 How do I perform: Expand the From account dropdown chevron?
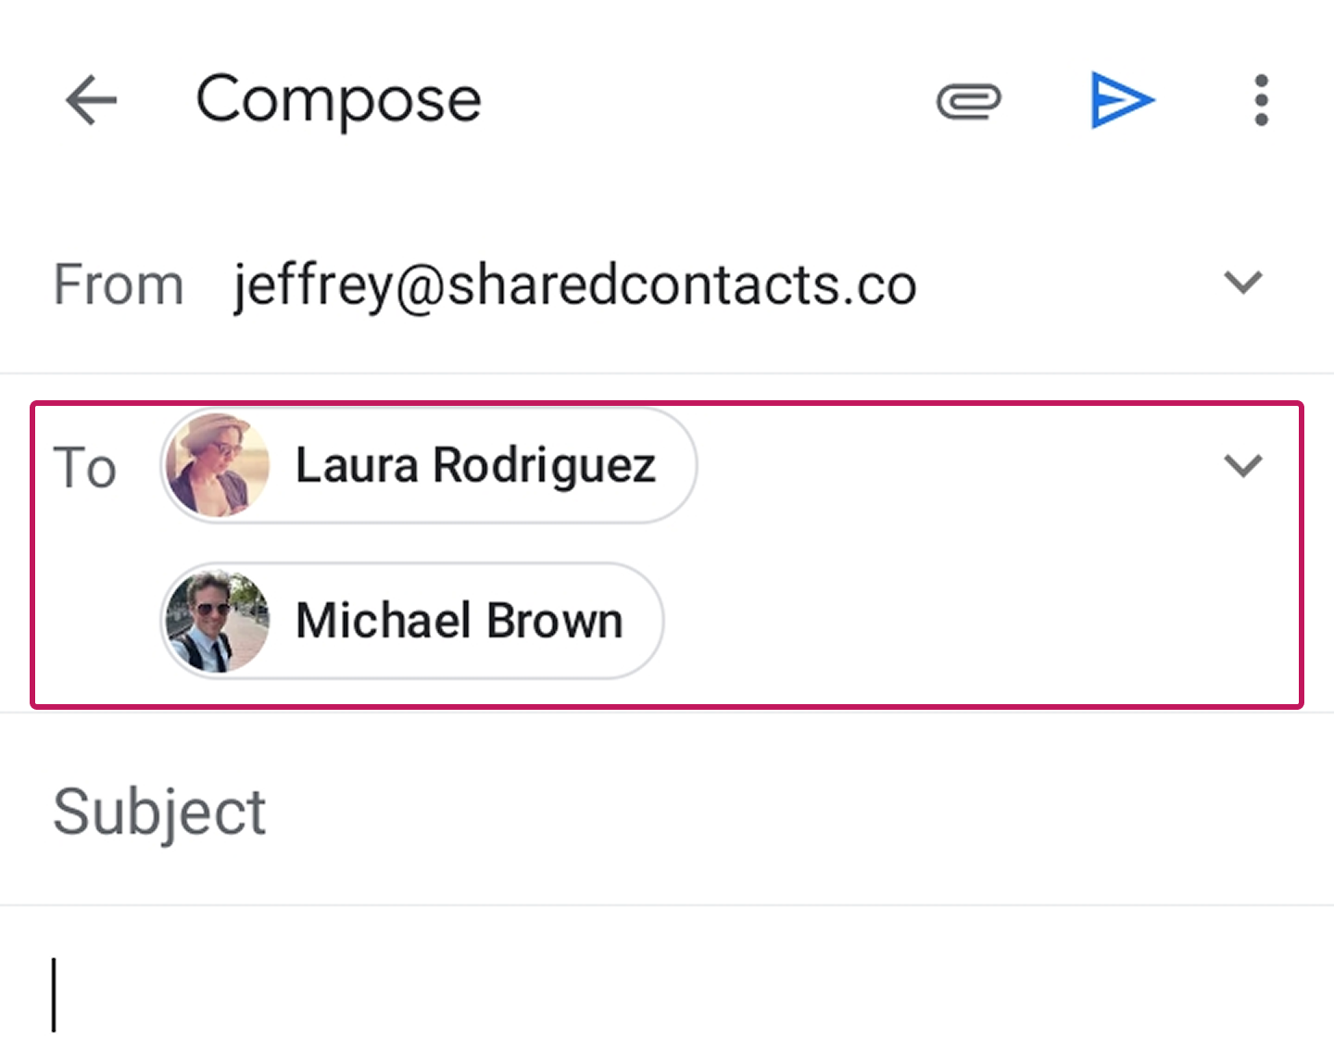pos(1242,282)
